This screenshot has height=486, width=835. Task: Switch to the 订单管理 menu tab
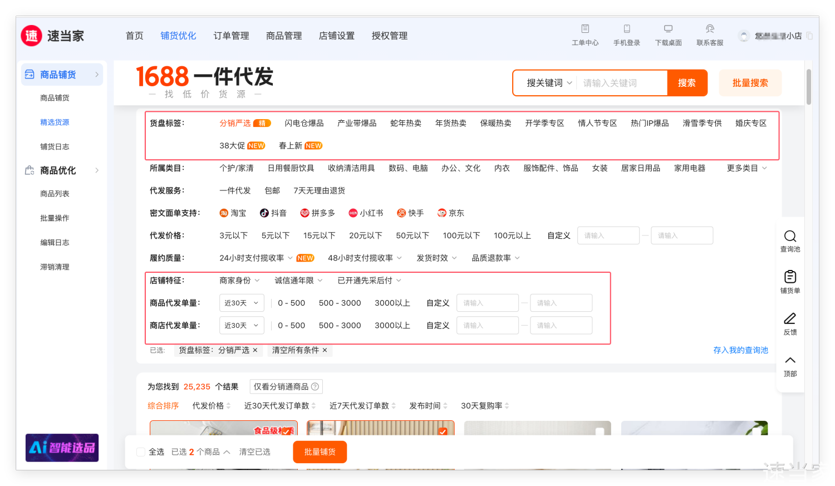231,36
